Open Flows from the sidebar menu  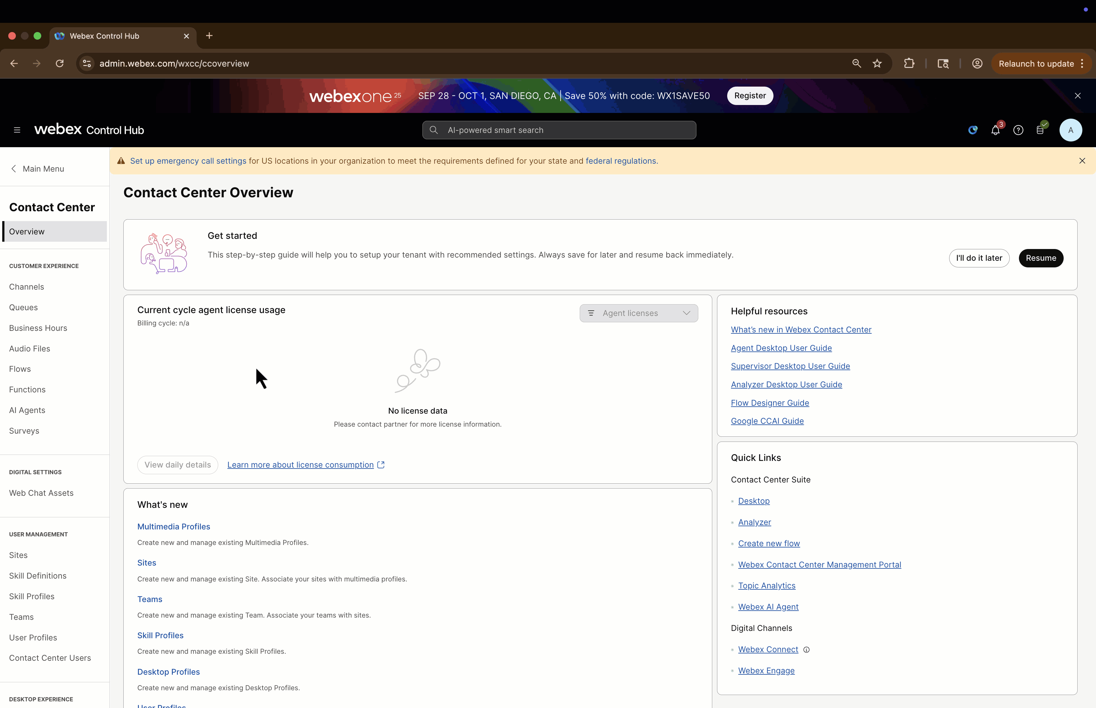point(20,369)
